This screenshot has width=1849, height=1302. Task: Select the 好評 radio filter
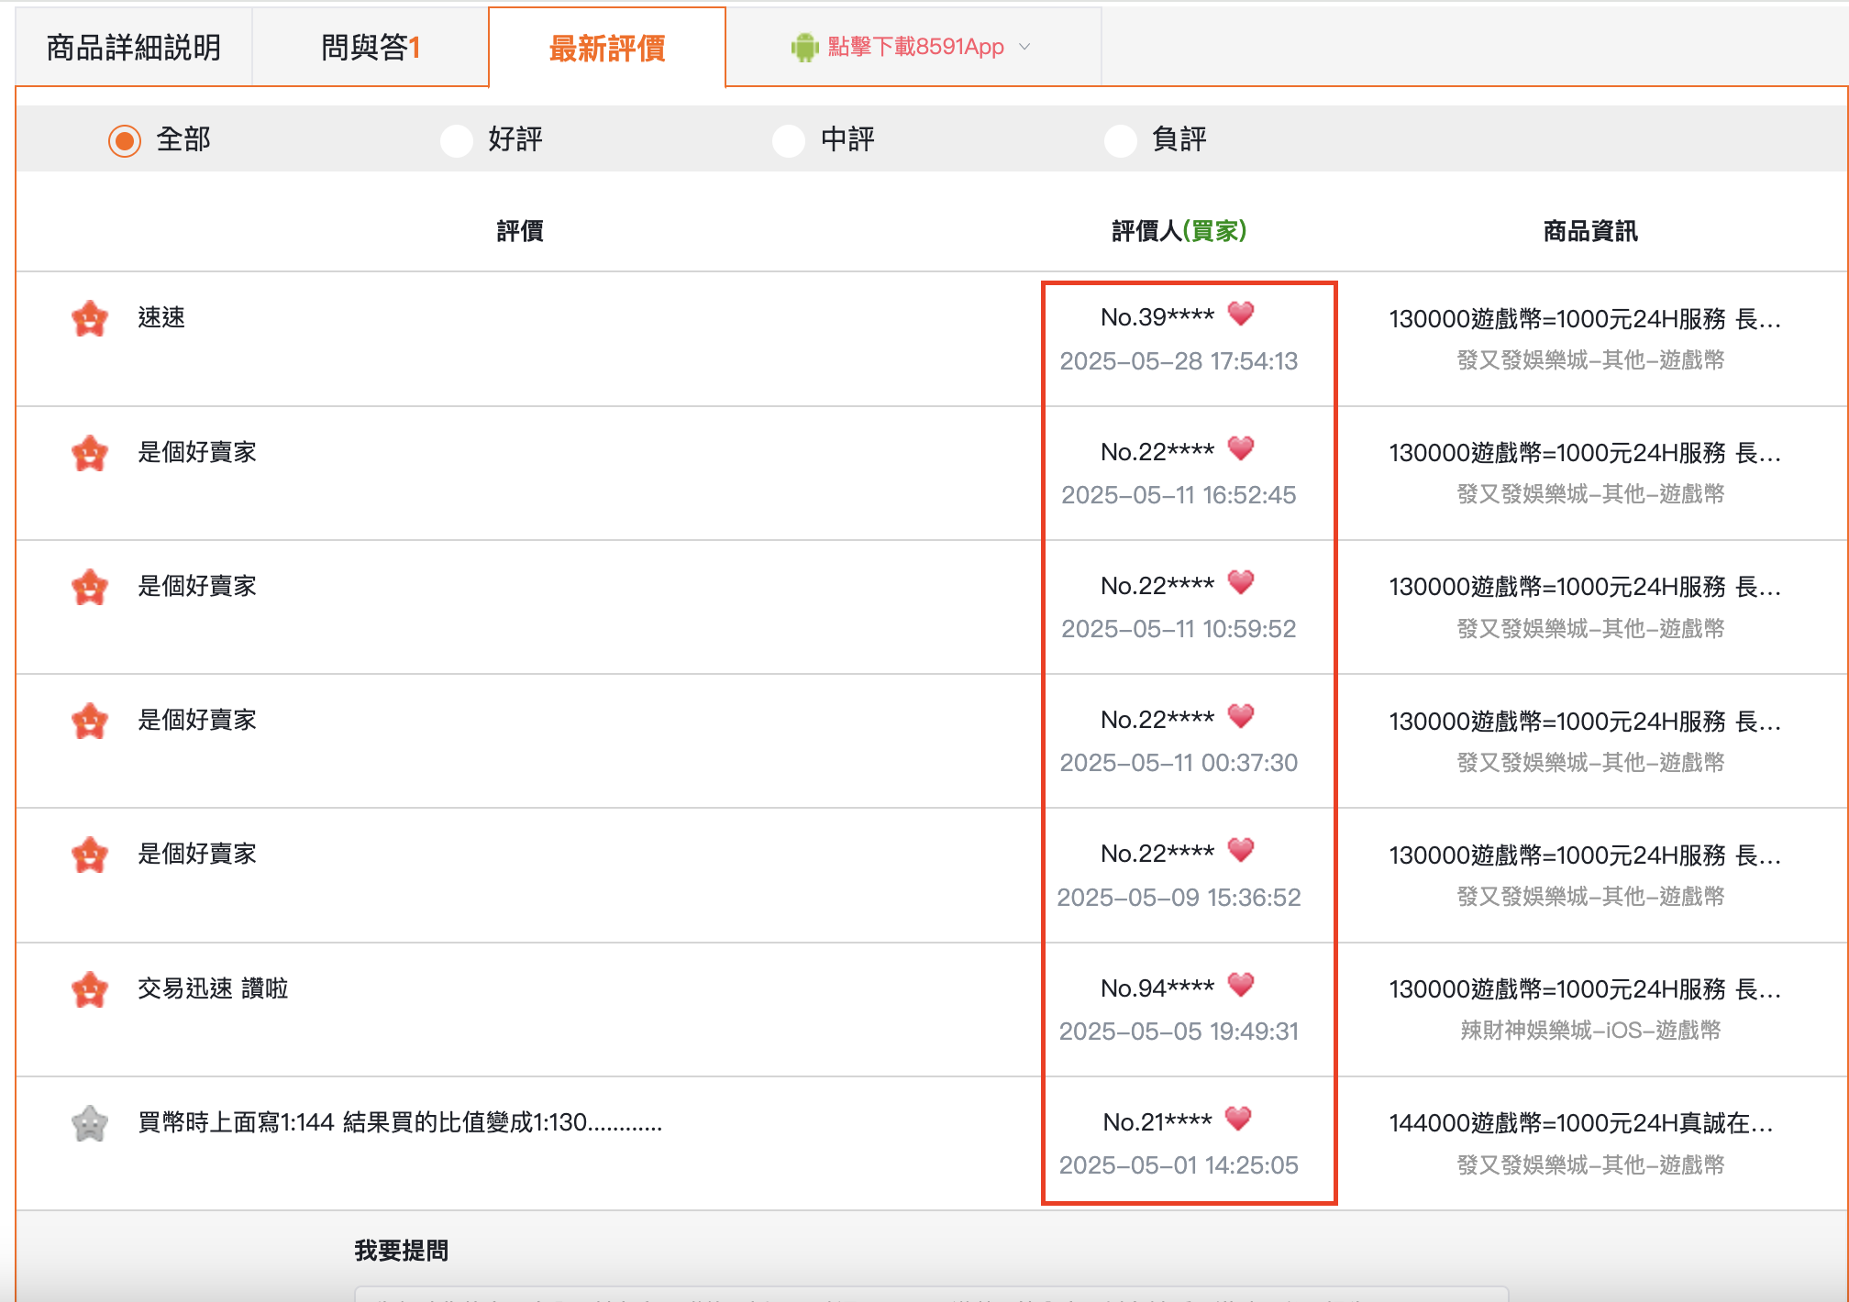click(x=457, y=140)
